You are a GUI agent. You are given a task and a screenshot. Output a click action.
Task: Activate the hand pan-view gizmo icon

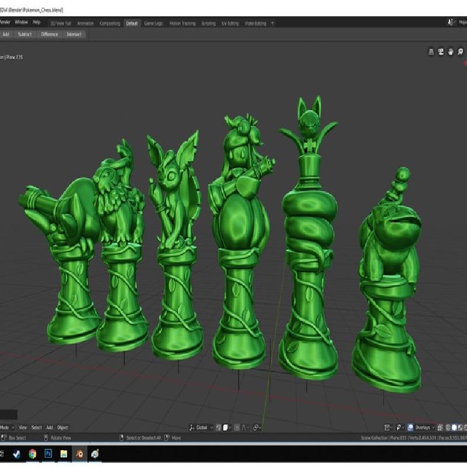click(451, 52)
